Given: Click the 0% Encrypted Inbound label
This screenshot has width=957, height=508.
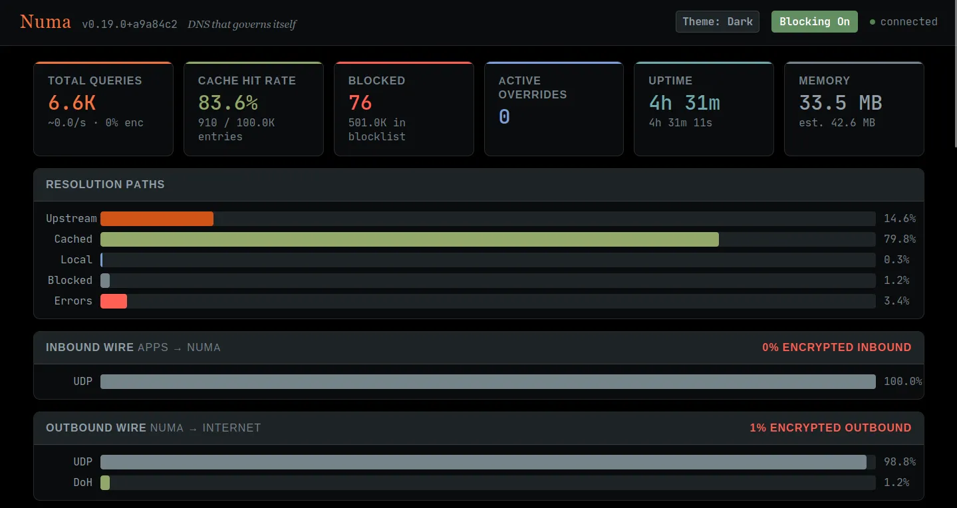Looking at the screenshot, I should pyautogui.click(x=837, y=348).
